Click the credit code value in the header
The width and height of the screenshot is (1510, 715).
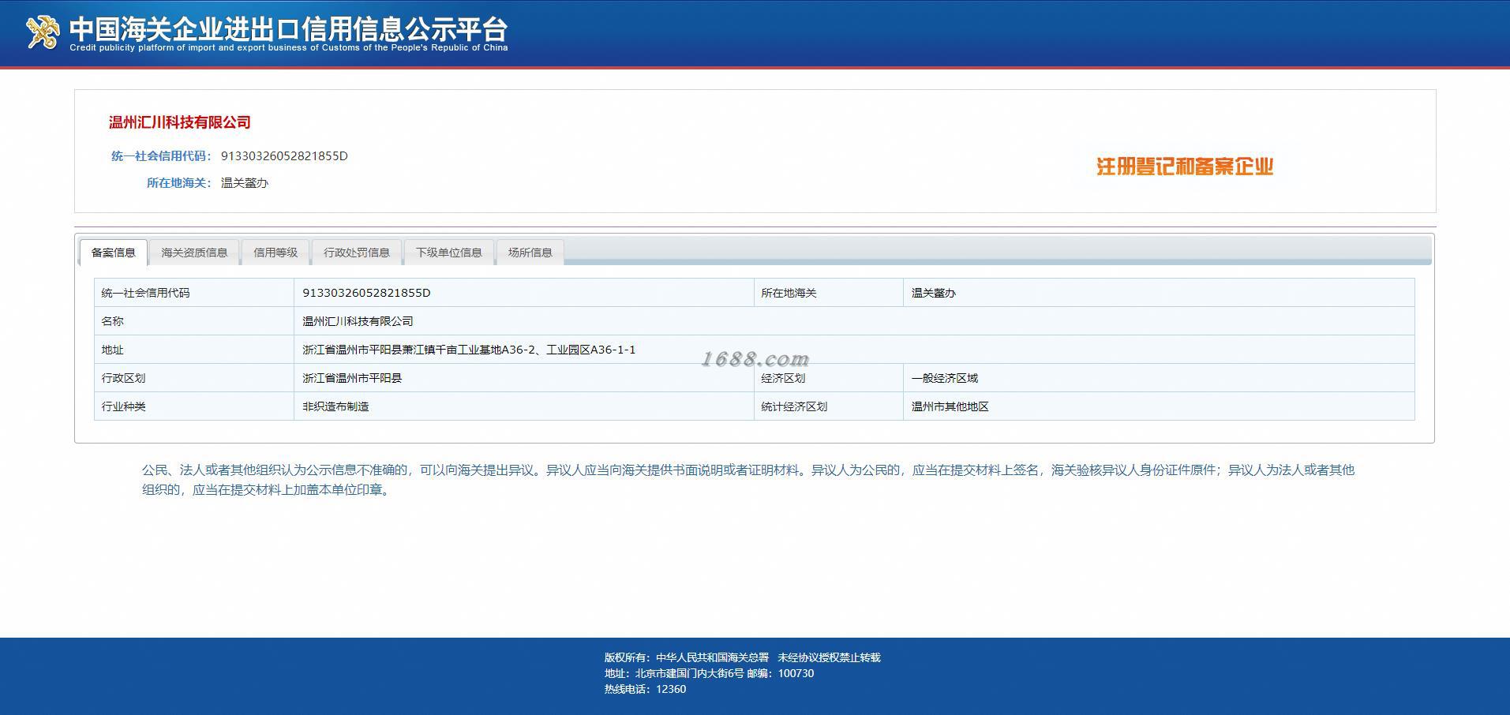(x=284, y=156)
